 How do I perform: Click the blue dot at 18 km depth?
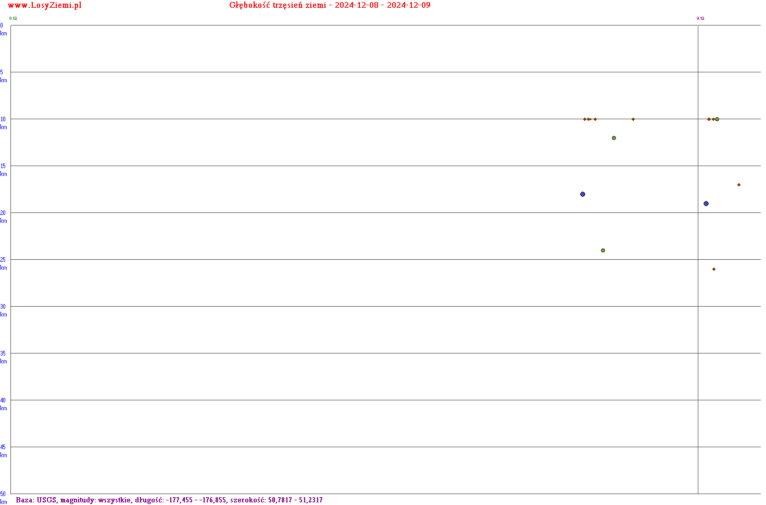coord(583,194)
